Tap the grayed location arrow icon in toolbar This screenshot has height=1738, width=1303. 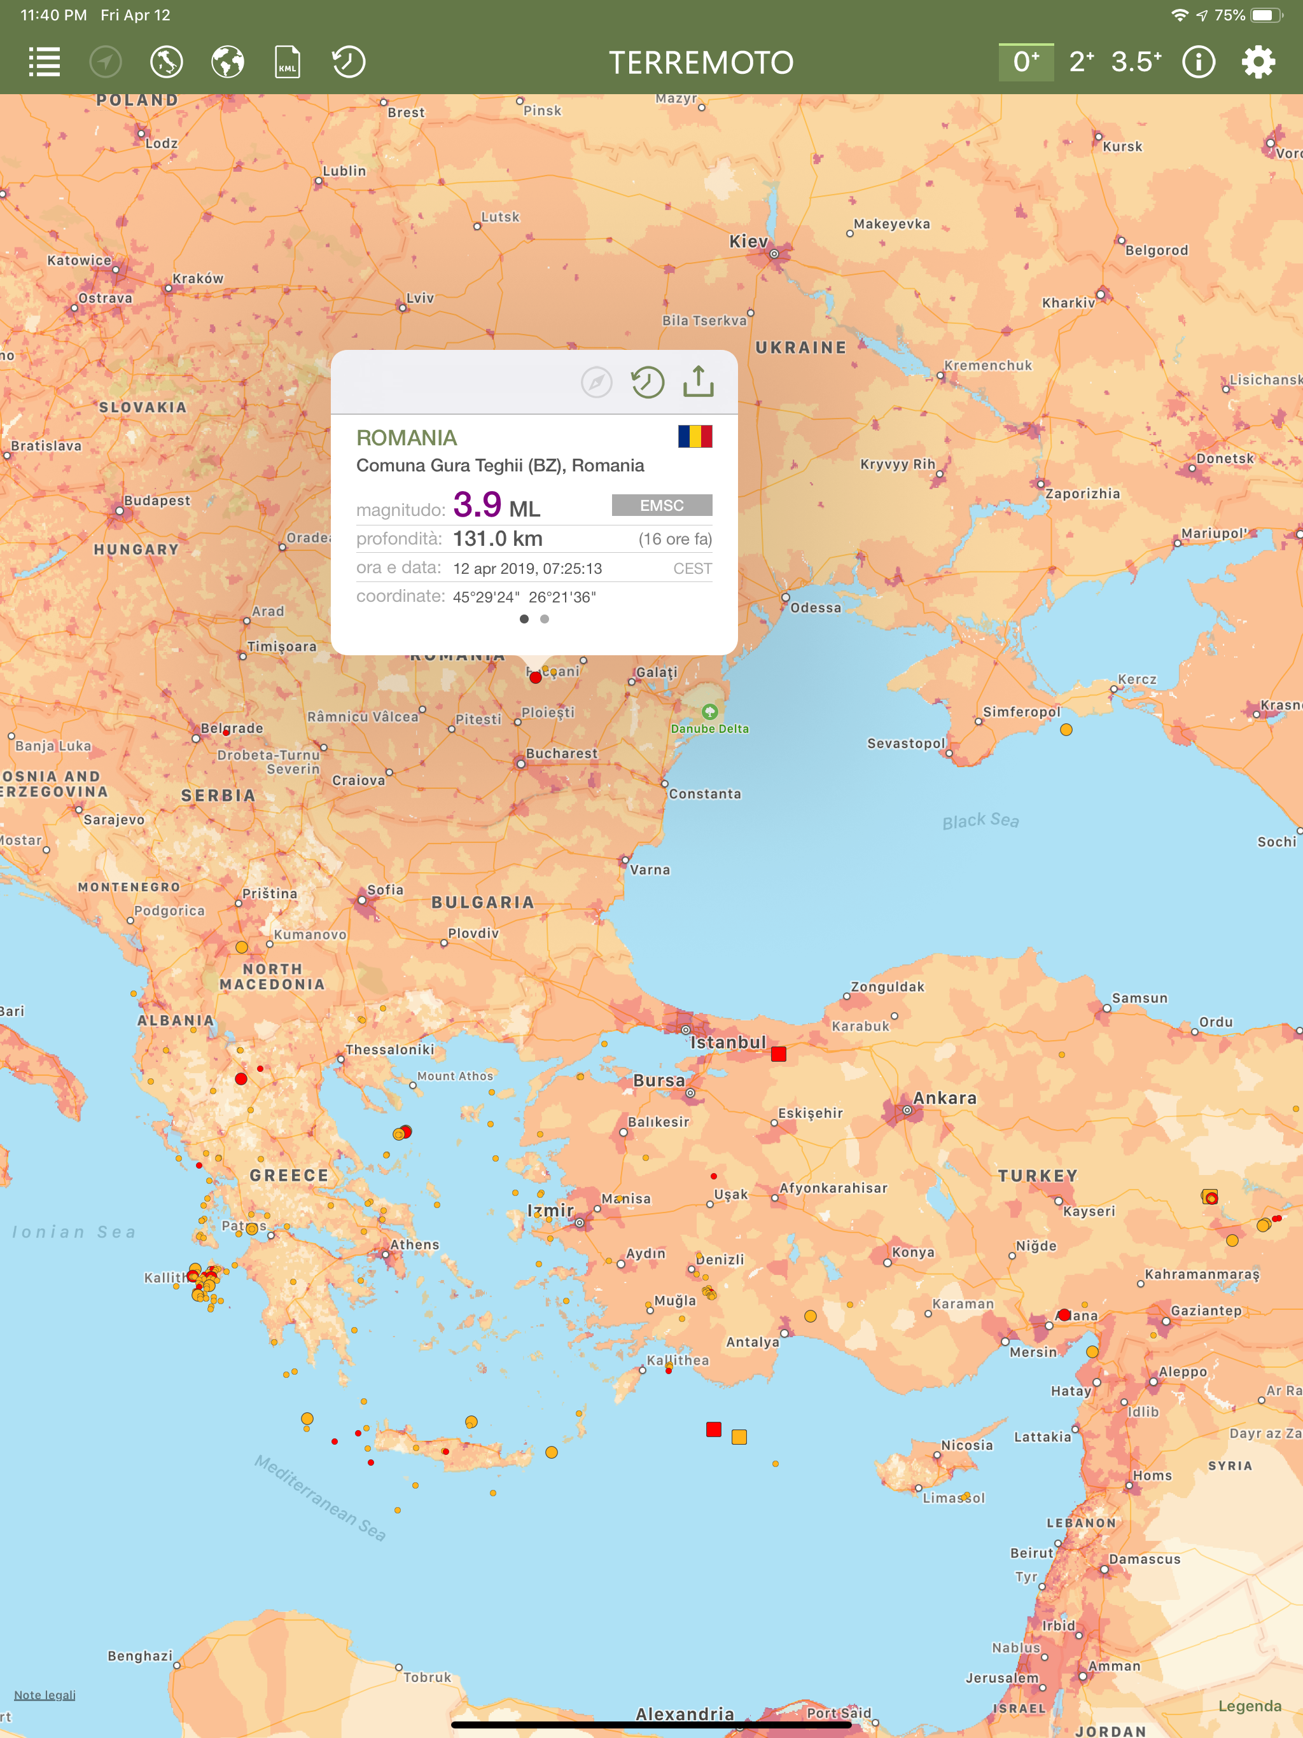pyautogui.click(x=106, y=62)
